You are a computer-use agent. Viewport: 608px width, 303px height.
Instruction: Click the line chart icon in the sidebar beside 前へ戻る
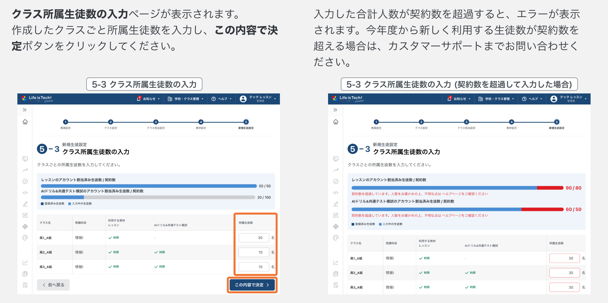25,263
